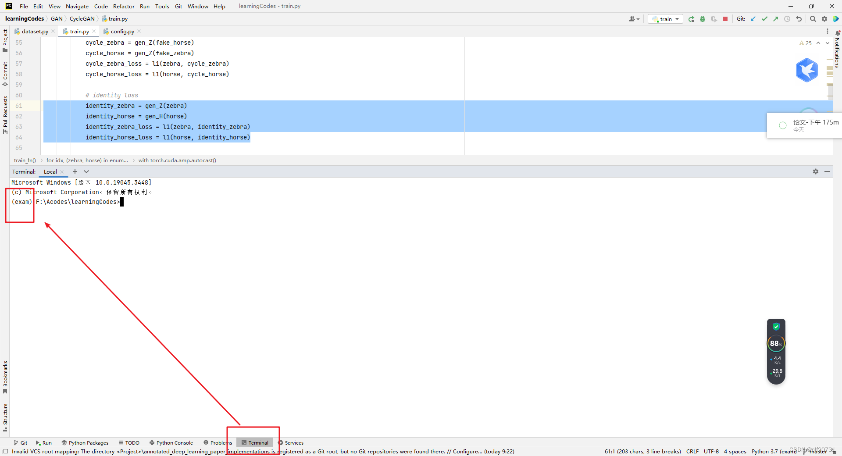The height and width of the screenshot is (456, 842).
Task: Toggle the Bookmarks tool window
Action: pos(5,375)
